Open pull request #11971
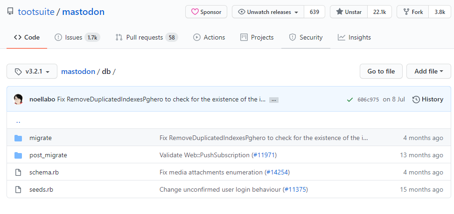Image resolution: width=454 pixels, height=214 pixels. 264,155
